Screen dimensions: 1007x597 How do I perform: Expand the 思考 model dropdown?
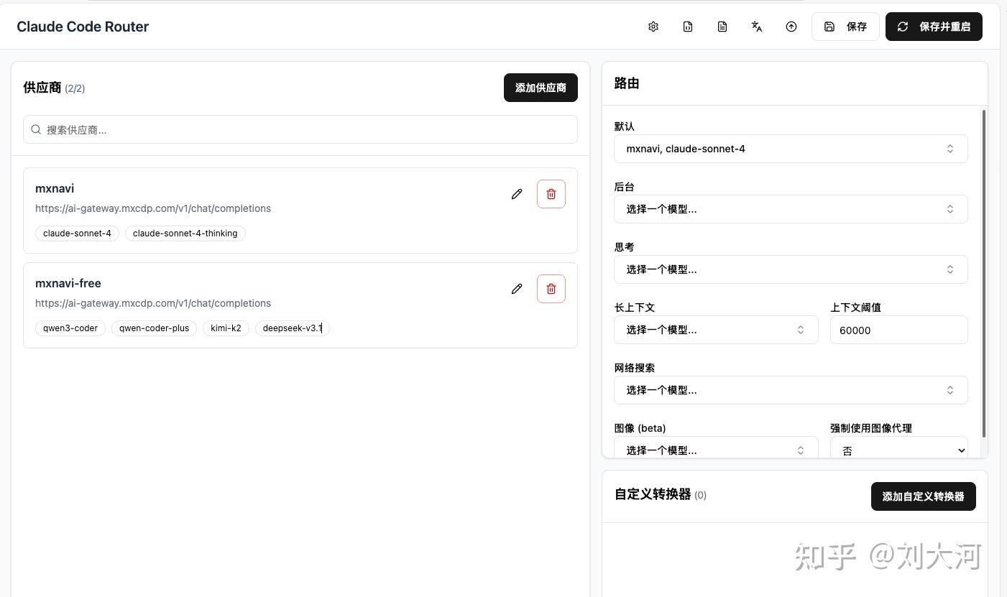791,269
